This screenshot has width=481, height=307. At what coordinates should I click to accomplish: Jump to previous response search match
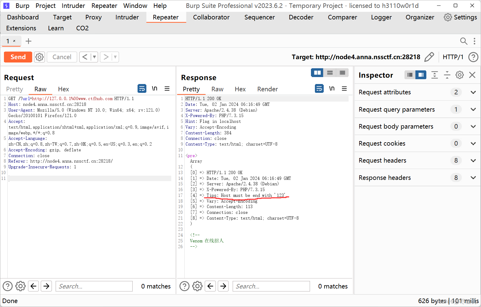pos(210,286)
